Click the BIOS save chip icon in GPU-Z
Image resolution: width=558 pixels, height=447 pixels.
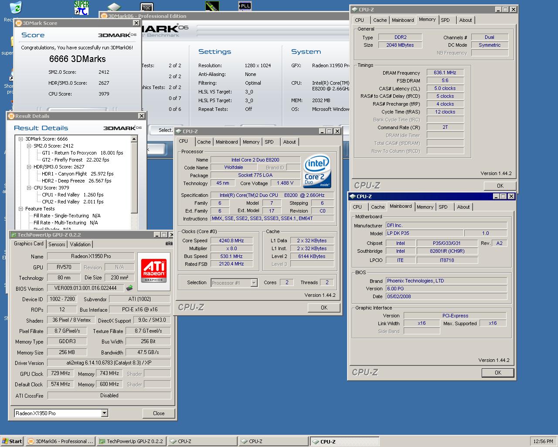pos(129,288)
